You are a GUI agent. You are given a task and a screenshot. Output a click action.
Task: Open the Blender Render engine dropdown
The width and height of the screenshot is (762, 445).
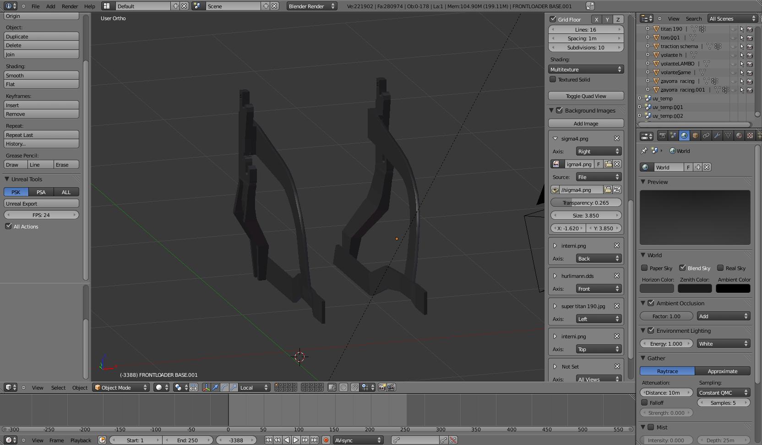312,6
